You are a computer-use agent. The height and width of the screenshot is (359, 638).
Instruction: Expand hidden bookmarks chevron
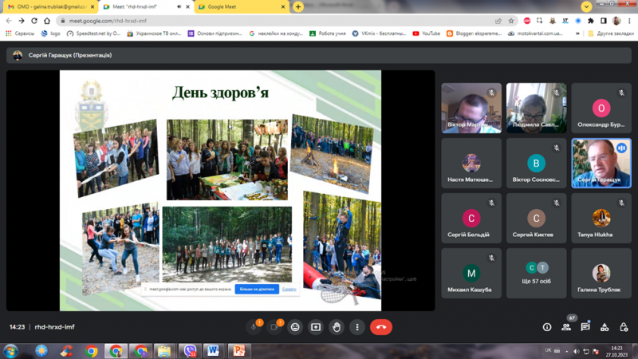click(x=577, y=34)
